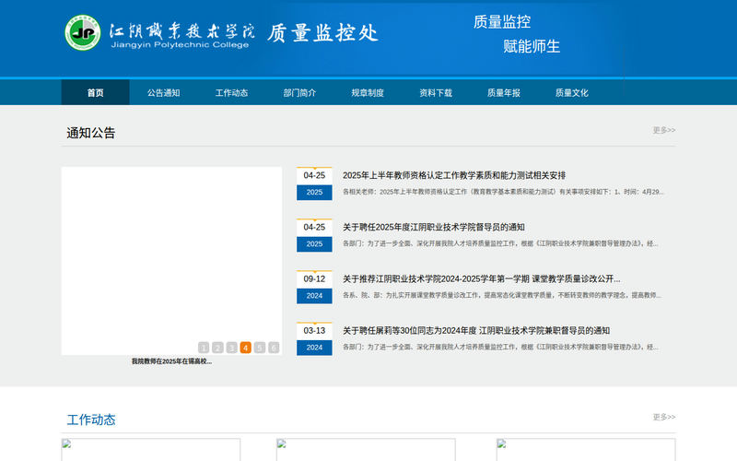The height and width of the screenshot is (461, 737).
Task: Switch carousel to slide 2
Action: pos(217,348)
